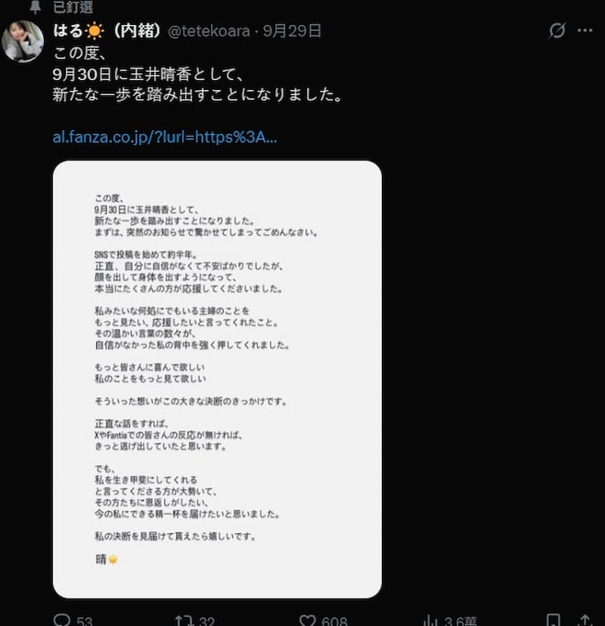The width and height of the screenshot is (605, 626).
Task: Click the 32 reposts count
Action: (207, 621)
